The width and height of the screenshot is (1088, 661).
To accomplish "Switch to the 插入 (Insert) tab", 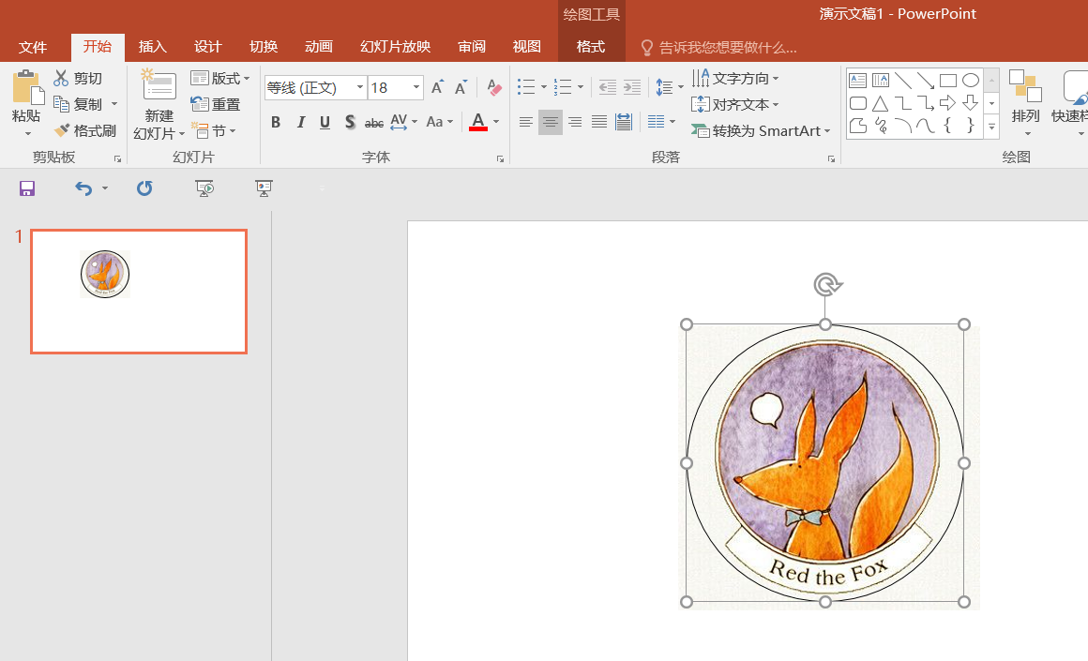I will click(x=152, y=47).
